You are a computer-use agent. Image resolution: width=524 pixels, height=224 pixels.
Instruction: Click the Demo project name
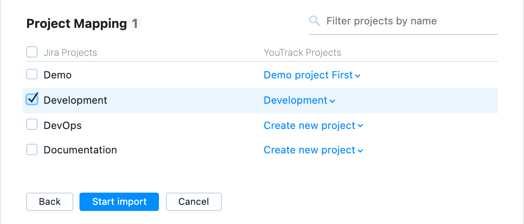click(x=58, y=75)
